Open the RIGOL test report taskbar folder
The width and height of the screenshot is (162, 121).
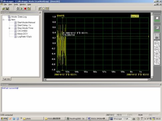(x=55, y=119)
